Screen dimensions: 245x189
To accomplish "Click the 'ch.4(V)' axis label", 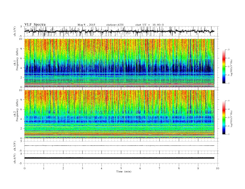I will coord(15,158).
